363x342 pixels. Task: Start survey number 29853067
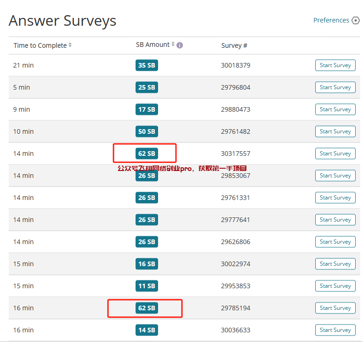click(x=335, y=176)
